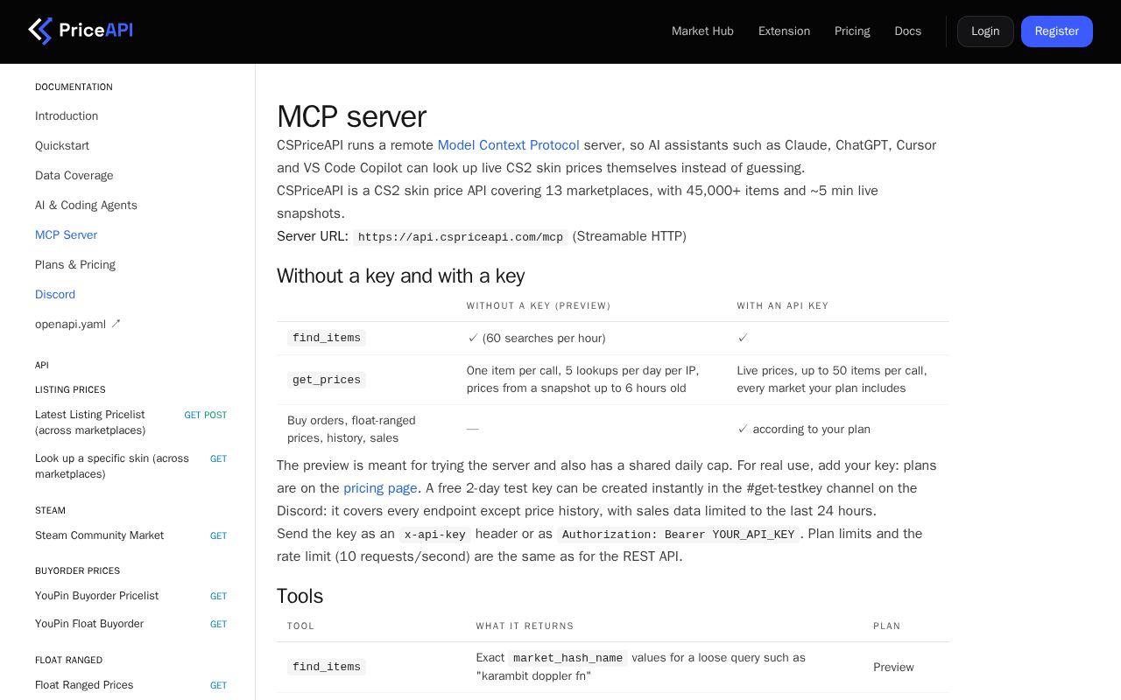This screenshot has width=1121, height=700.
Task: Click the 'Buy orders, float-ranged prices' row label
Action: [351, 429]
